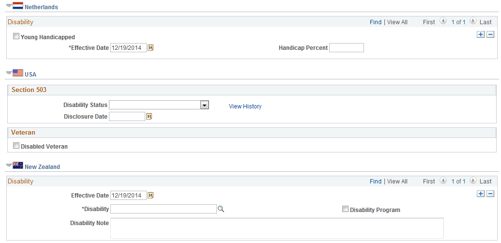Open the Disability Status dropdown
501x243 pixels.
[x=204, y=105]
